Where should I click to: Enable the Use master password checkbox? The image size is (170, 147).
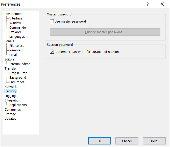[52, 22]
